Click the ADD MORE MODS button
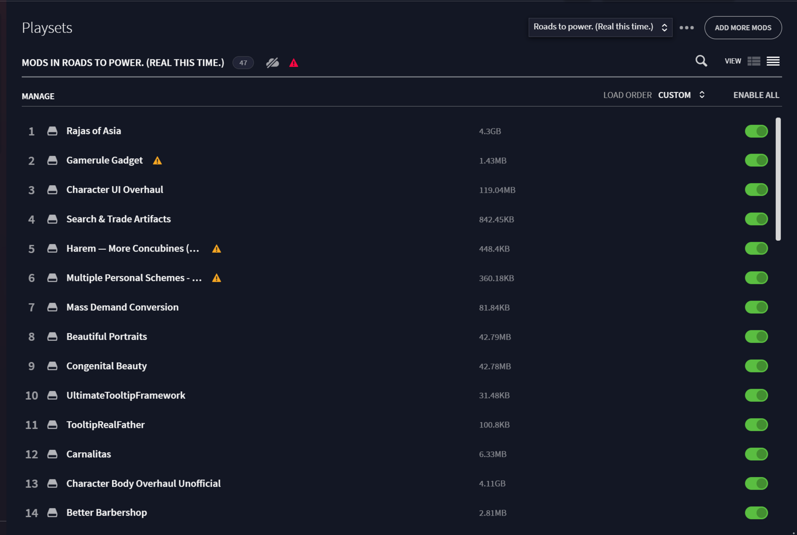 [x=742, y=28]
